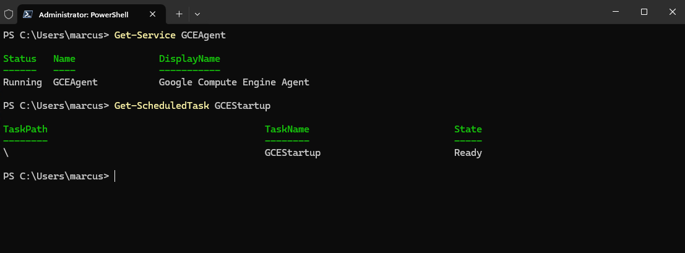The image size is (685, 253).
Task: Minimize the terminal window
Action: tap(616, 12)
